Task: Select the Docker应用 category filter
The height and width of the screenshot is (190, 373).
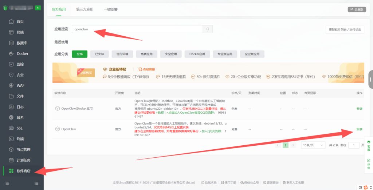Action: pos(197,54)
